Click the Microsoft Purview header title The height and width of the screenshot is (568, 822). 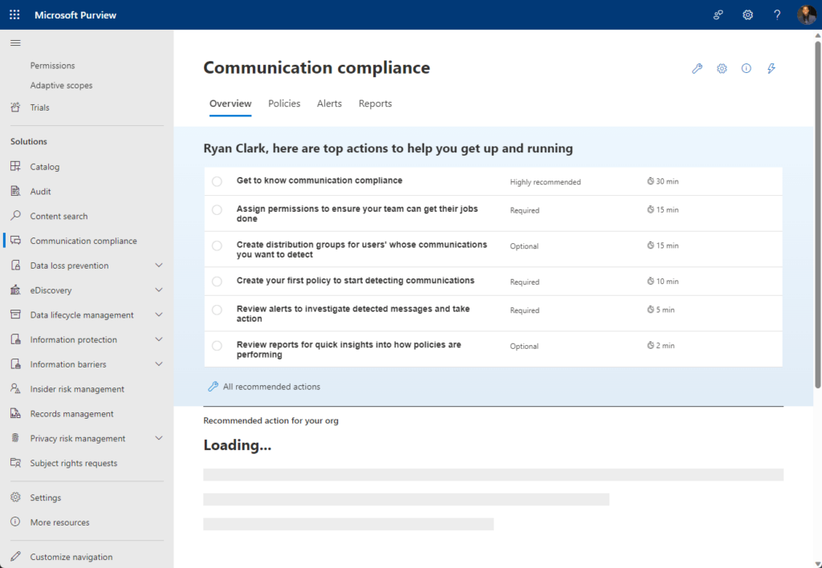point(75,15)
